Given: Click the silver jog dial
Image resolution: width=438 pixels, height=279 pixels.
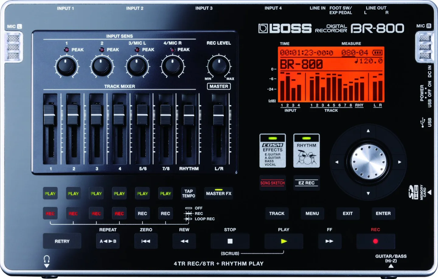Looking at the screenshot, I should coord(368,161).
